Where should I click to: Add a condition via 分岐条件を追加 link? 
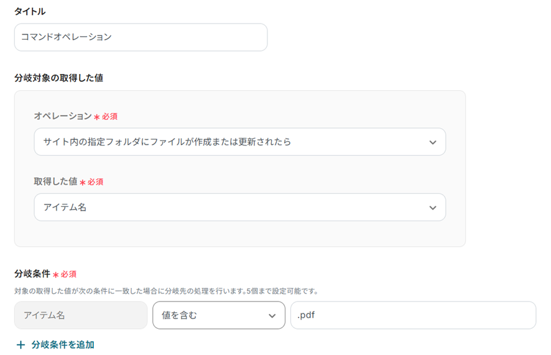click(63, 344)
